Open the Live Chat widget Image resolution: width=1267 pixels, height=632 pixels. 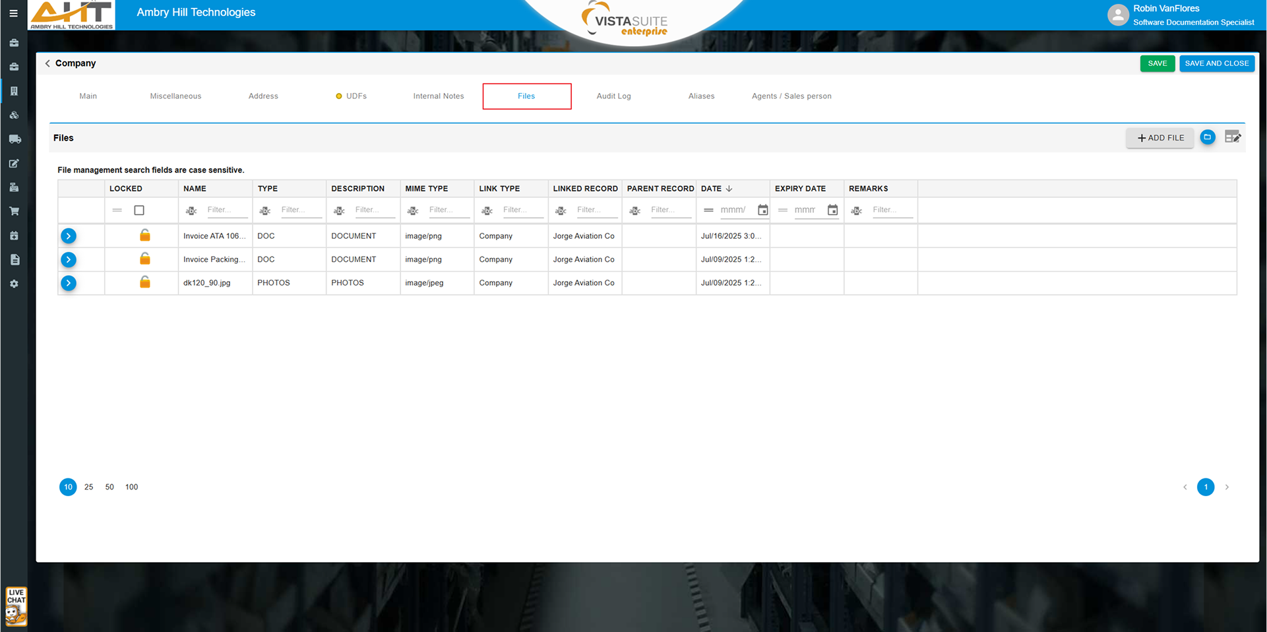pos(16,606)
